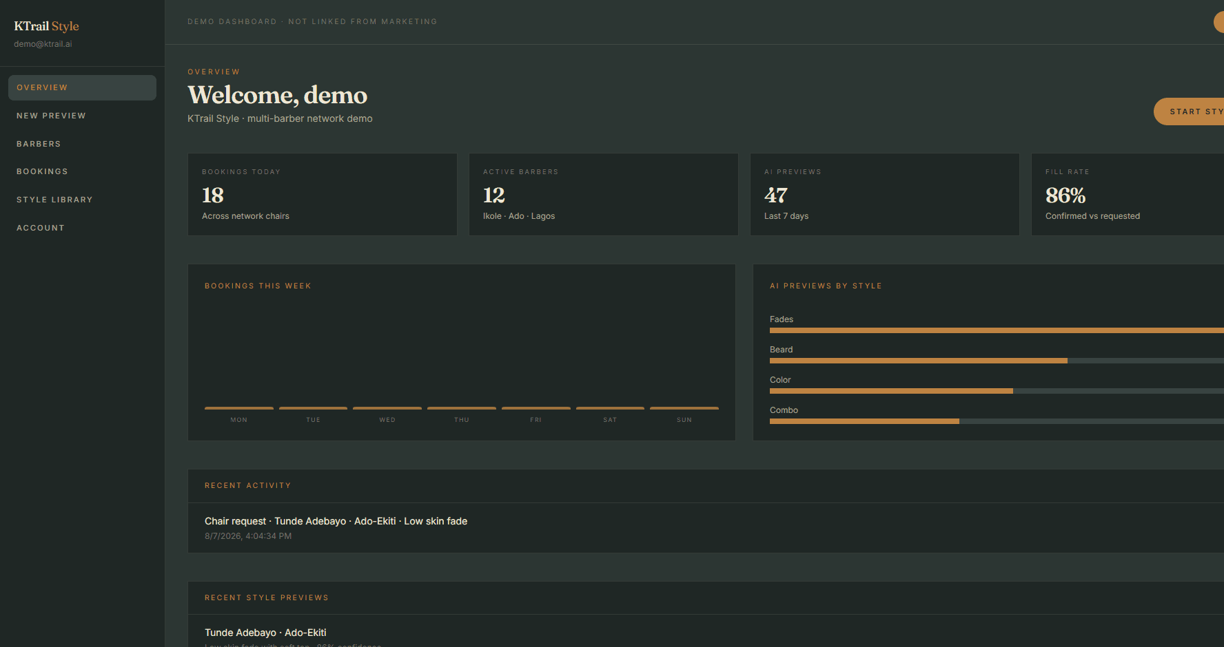Click the MON bar in weekly chart
Viewport: 1224px width, 647px height.
[239, 408]
